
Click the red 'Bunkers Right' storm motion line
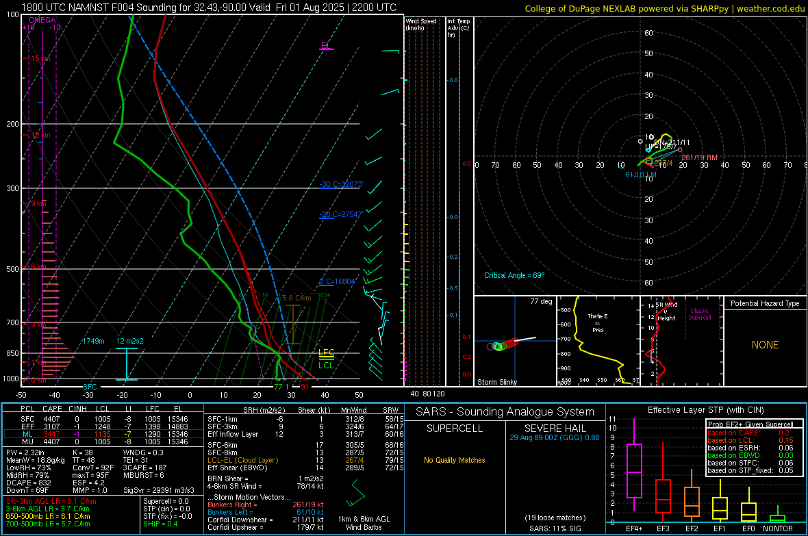point(265,505)
